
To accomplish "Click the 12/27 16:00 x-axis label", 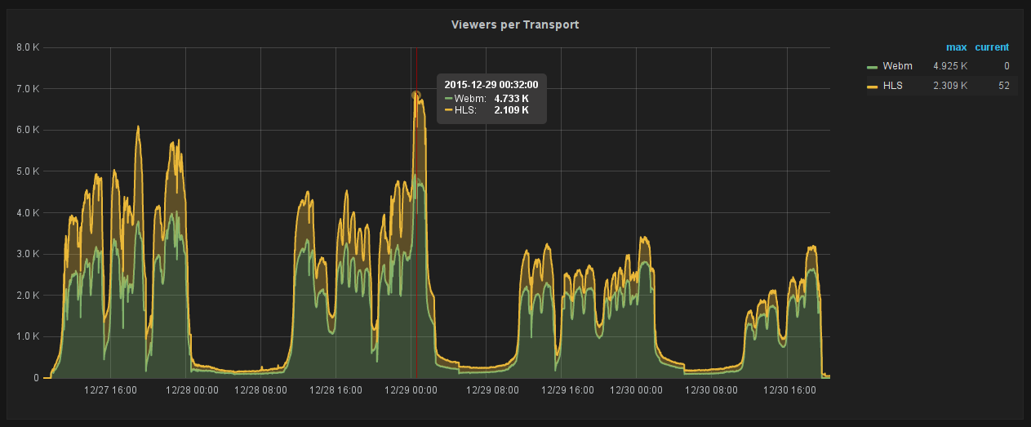I will pyautogui.click(x=110, y=390).
